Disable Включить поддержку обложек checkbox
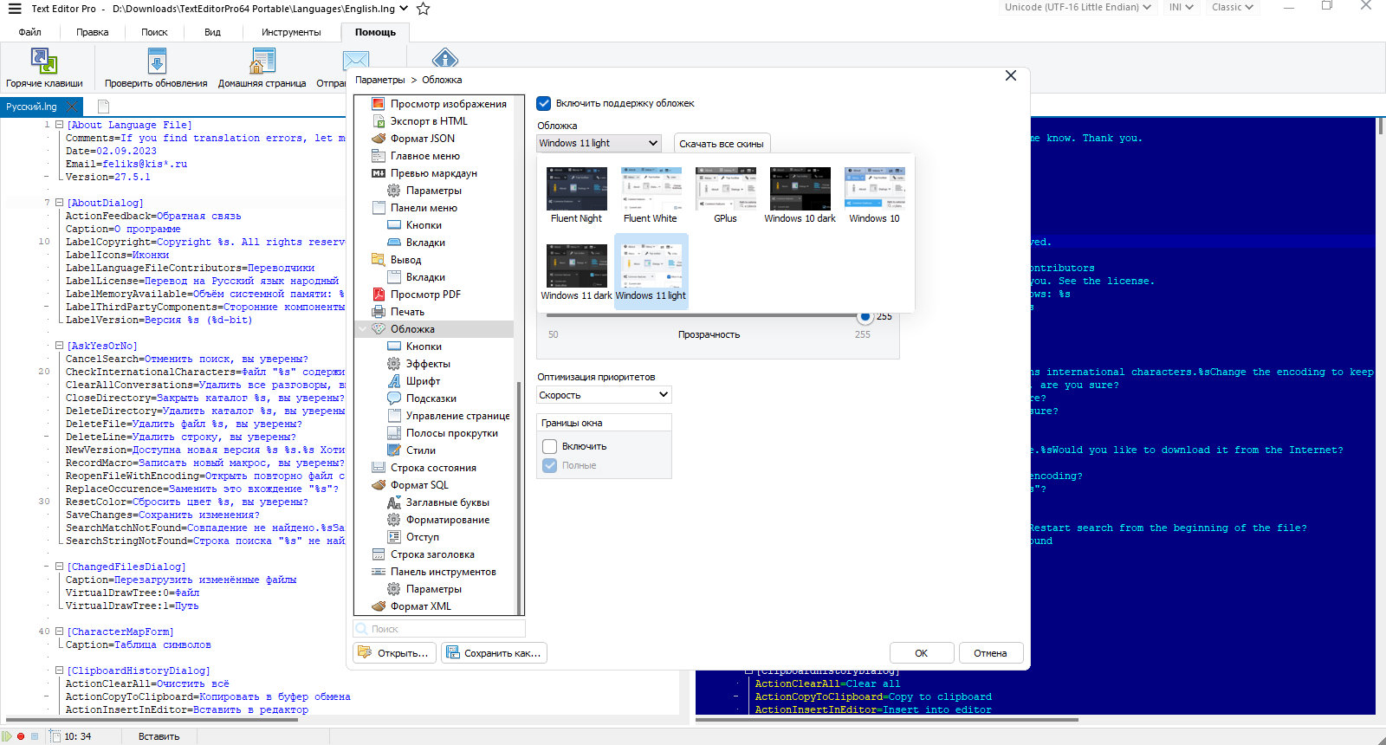This screenshot has height=745, width=1386. 544,103
